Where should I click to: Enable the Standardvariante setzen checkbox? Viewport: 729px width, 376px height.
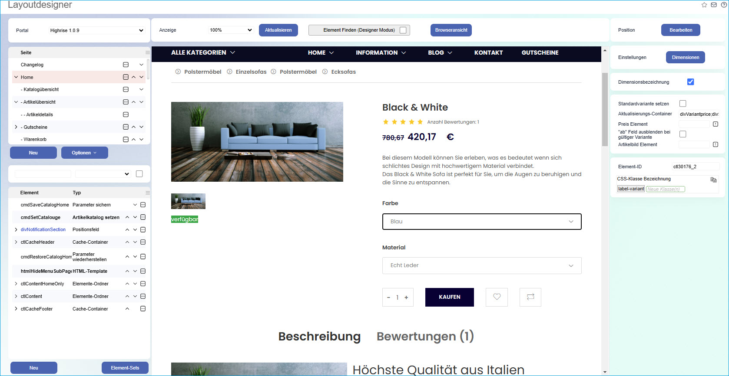click(683, 104)
